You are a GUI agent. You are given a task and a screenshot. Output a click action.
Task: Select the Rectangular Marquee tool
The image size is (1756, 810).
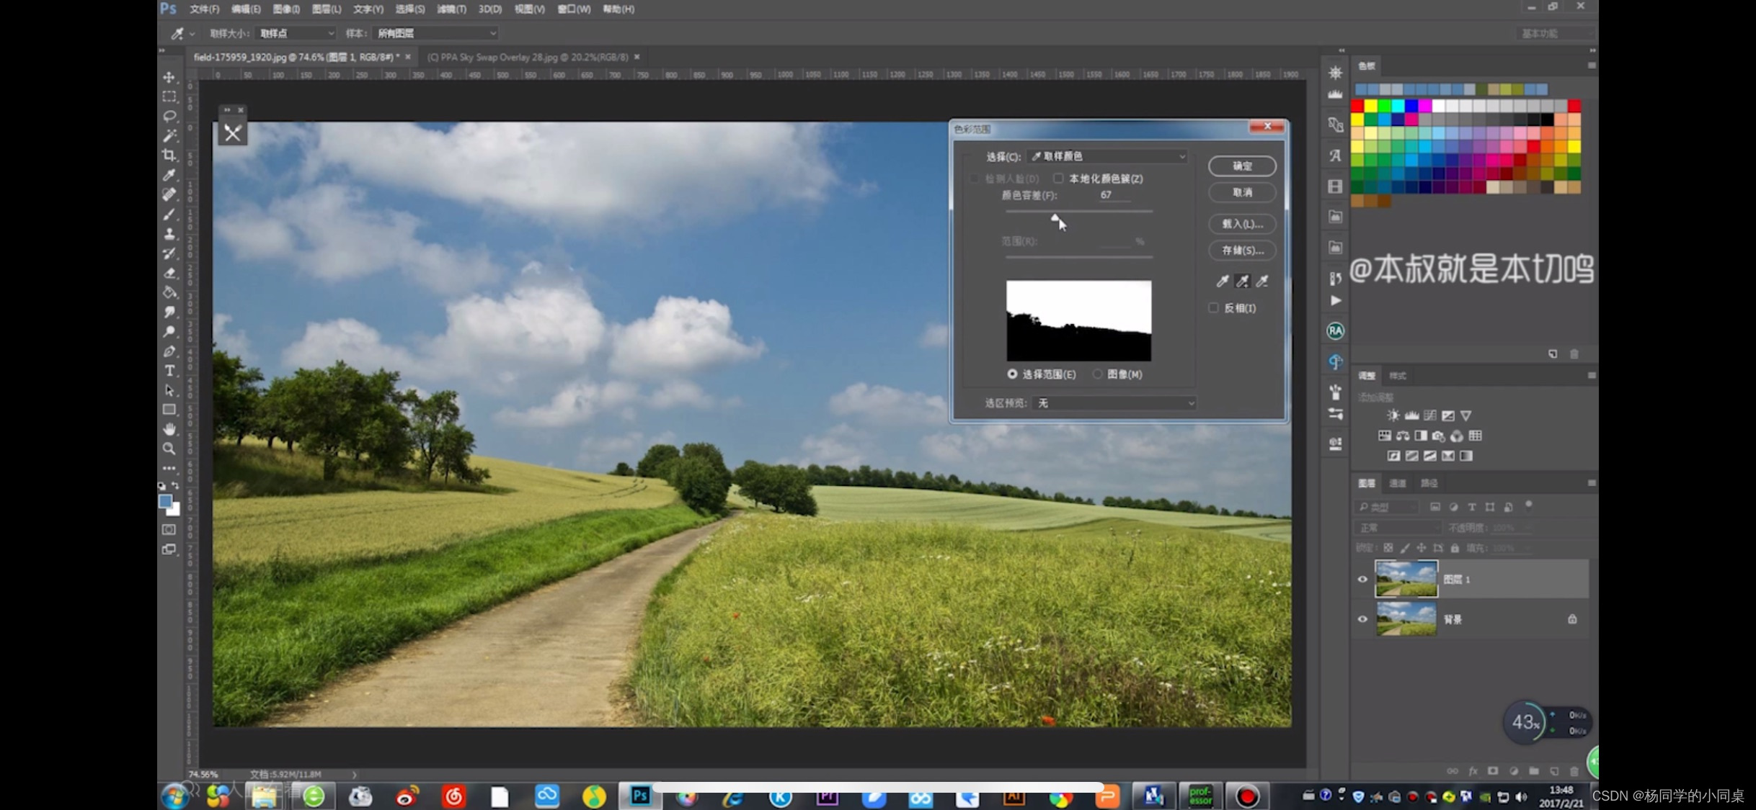pyautogui.click(x=169, y=96)
